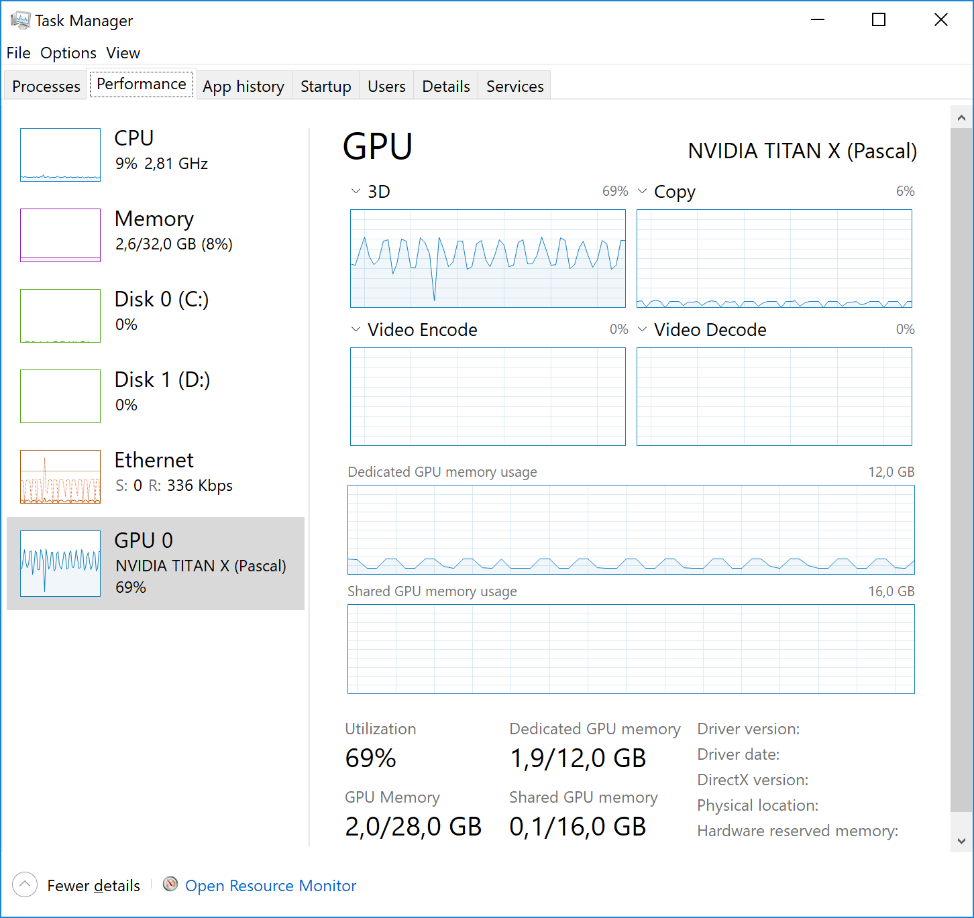Click the NVIDIA TITAN X (Pascal) heading

pos(802,151)
